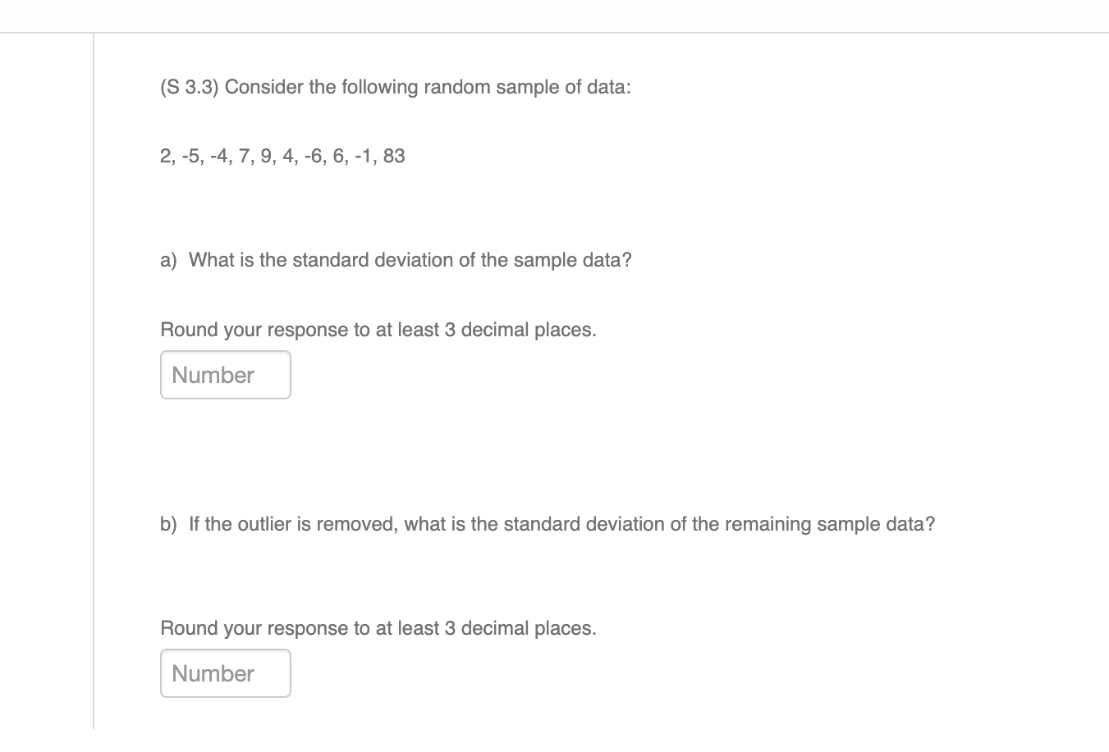Image resolution: width=1109 pixels, height=752 pixels.
Task: Select the question heading starting with (S 3.3)
Action: coord(395,86)
